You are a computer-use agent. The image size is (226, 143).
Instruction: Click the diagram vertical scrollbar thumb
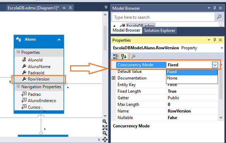coord(105,38)
